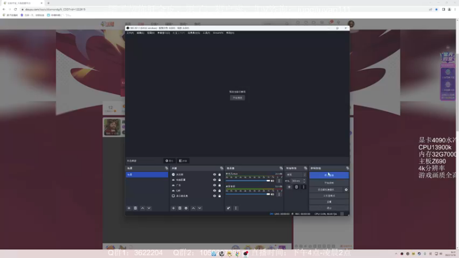459x258 pixels.
Task: Open the scene transition type dropdown
Action: (x=296, y=175)
